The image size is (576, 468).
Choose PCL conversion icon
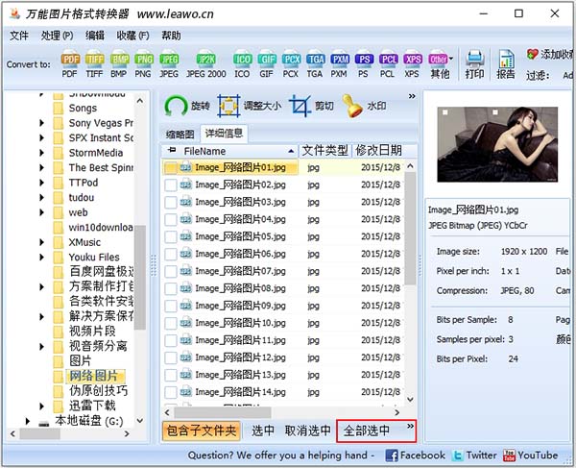click(388, 63)
